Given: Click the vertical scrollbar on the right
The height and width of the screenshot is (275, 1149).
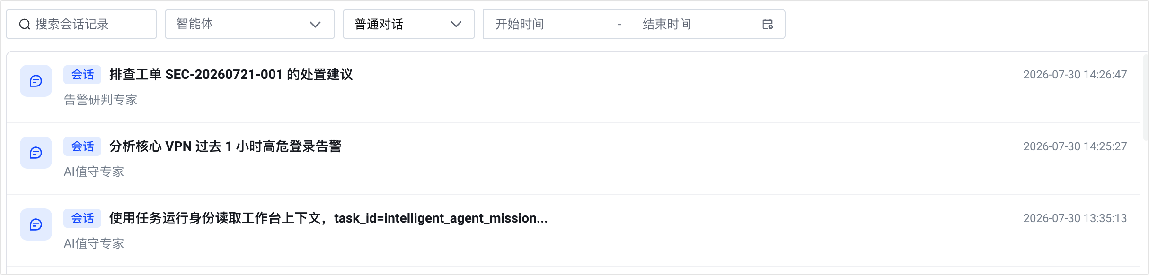Looking at the screenshot, I should [1146, 97].
